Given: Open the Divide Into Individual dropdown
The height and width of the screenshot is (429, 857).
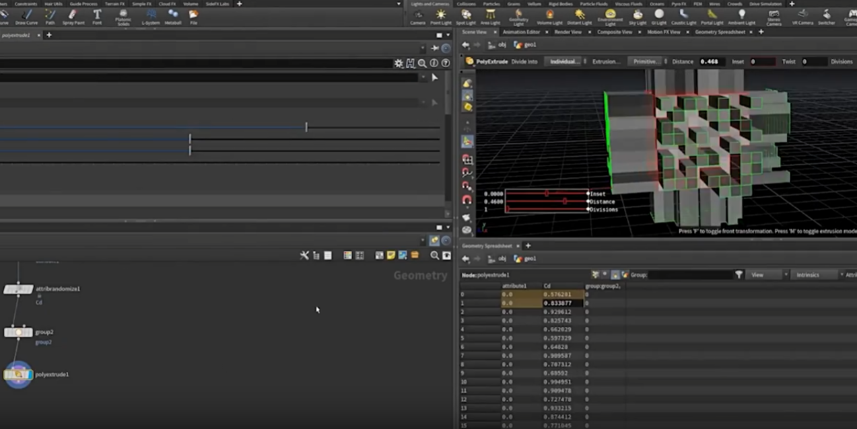Looking at the screenshot, I should tap(564, 61).
